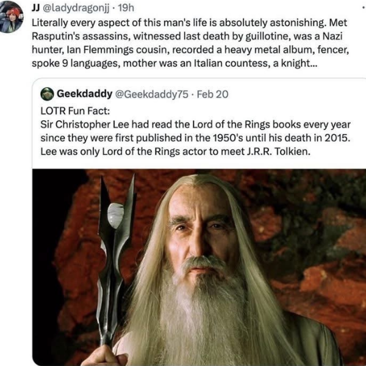Click the hand gripping the staff in photo
366x366 pixels.
(x=104, y=356)
